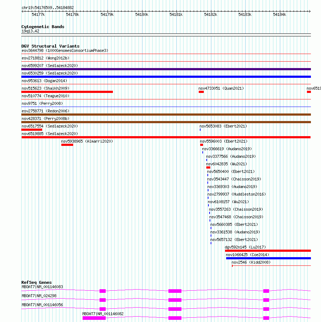This screenshot has height=322, width=321.
Task: Click the brown nsv428371 (Perry2008b) bar
Action: [166, 122]
